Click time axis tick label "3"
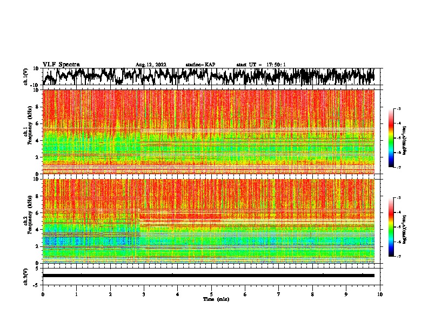 click(x=144, y=294)
